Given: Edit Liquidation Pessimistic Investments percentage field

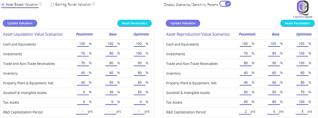Looking at the screenshot, I should click(83, 54).
